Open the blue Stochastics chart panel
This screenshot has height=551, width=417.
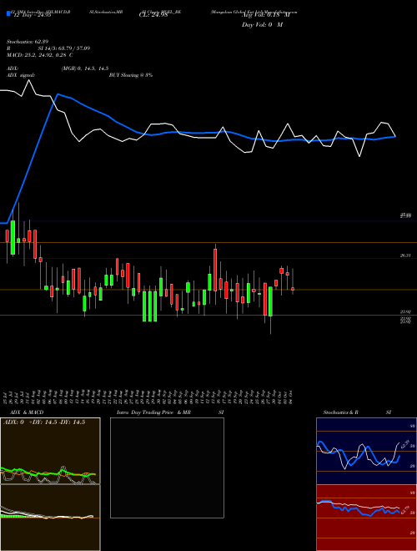(366, 451)
